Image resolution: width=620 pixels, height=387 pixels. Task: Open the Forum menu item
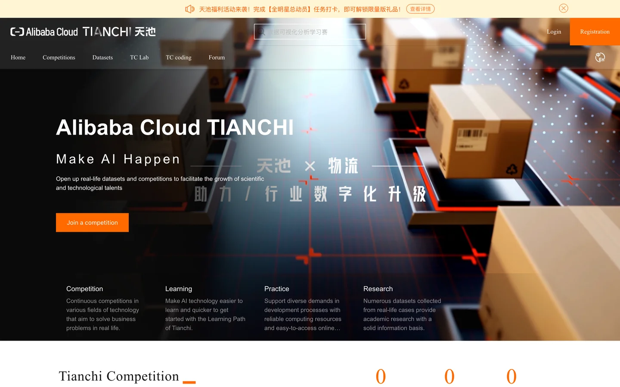coord(217,58)
